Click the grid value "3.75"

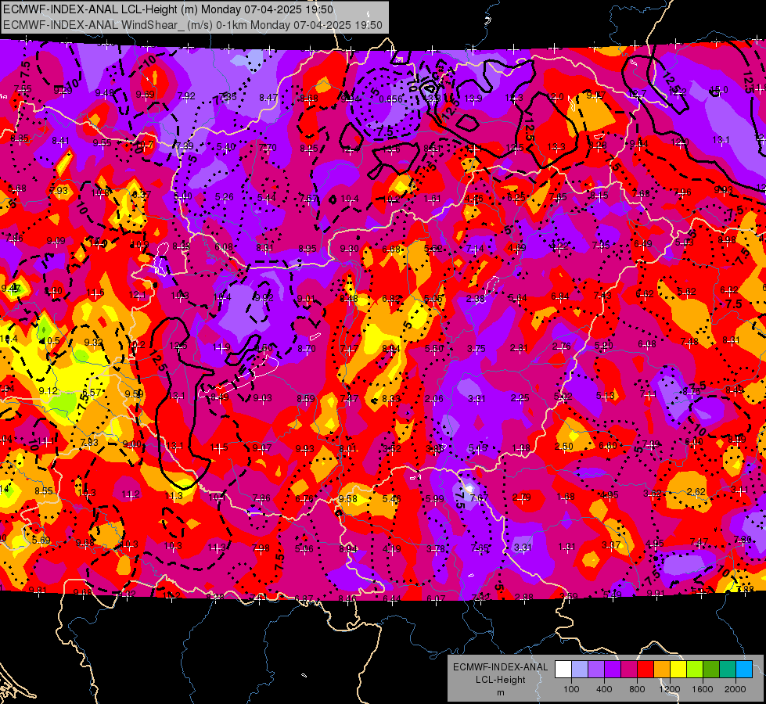[x=477, y=348]
